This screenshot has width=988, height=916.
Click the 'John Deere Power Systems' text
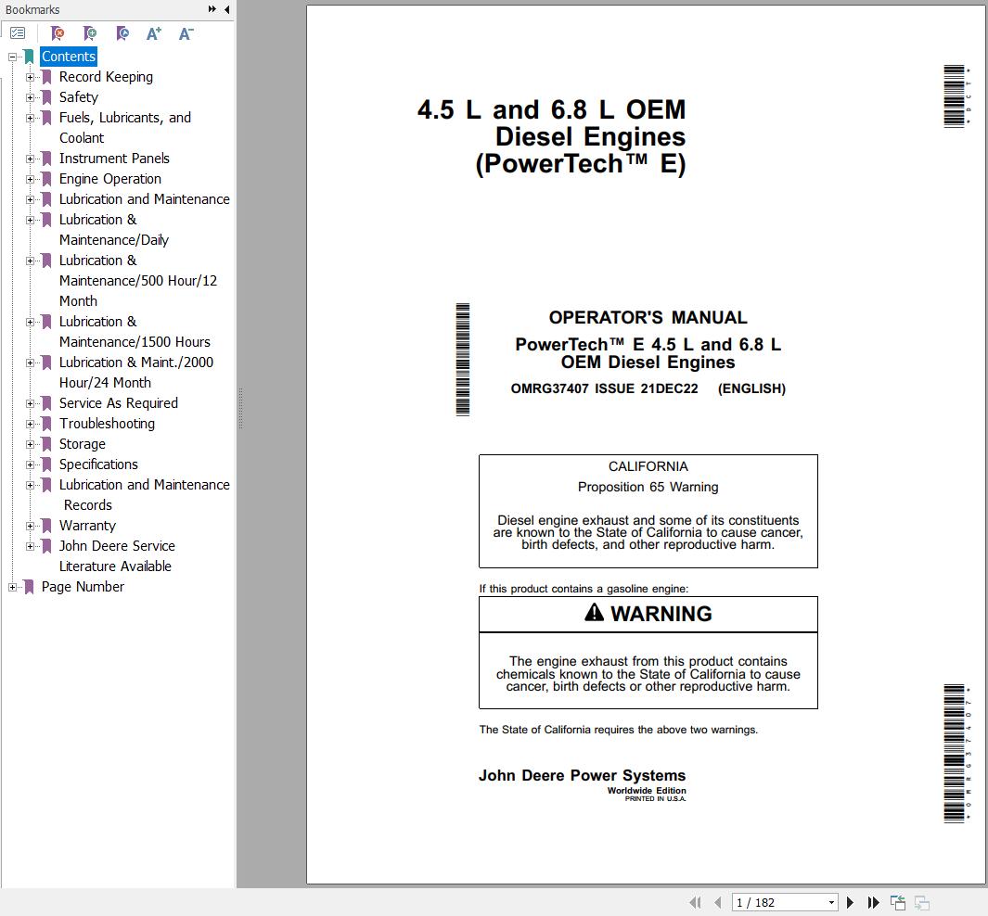(582, 776)
